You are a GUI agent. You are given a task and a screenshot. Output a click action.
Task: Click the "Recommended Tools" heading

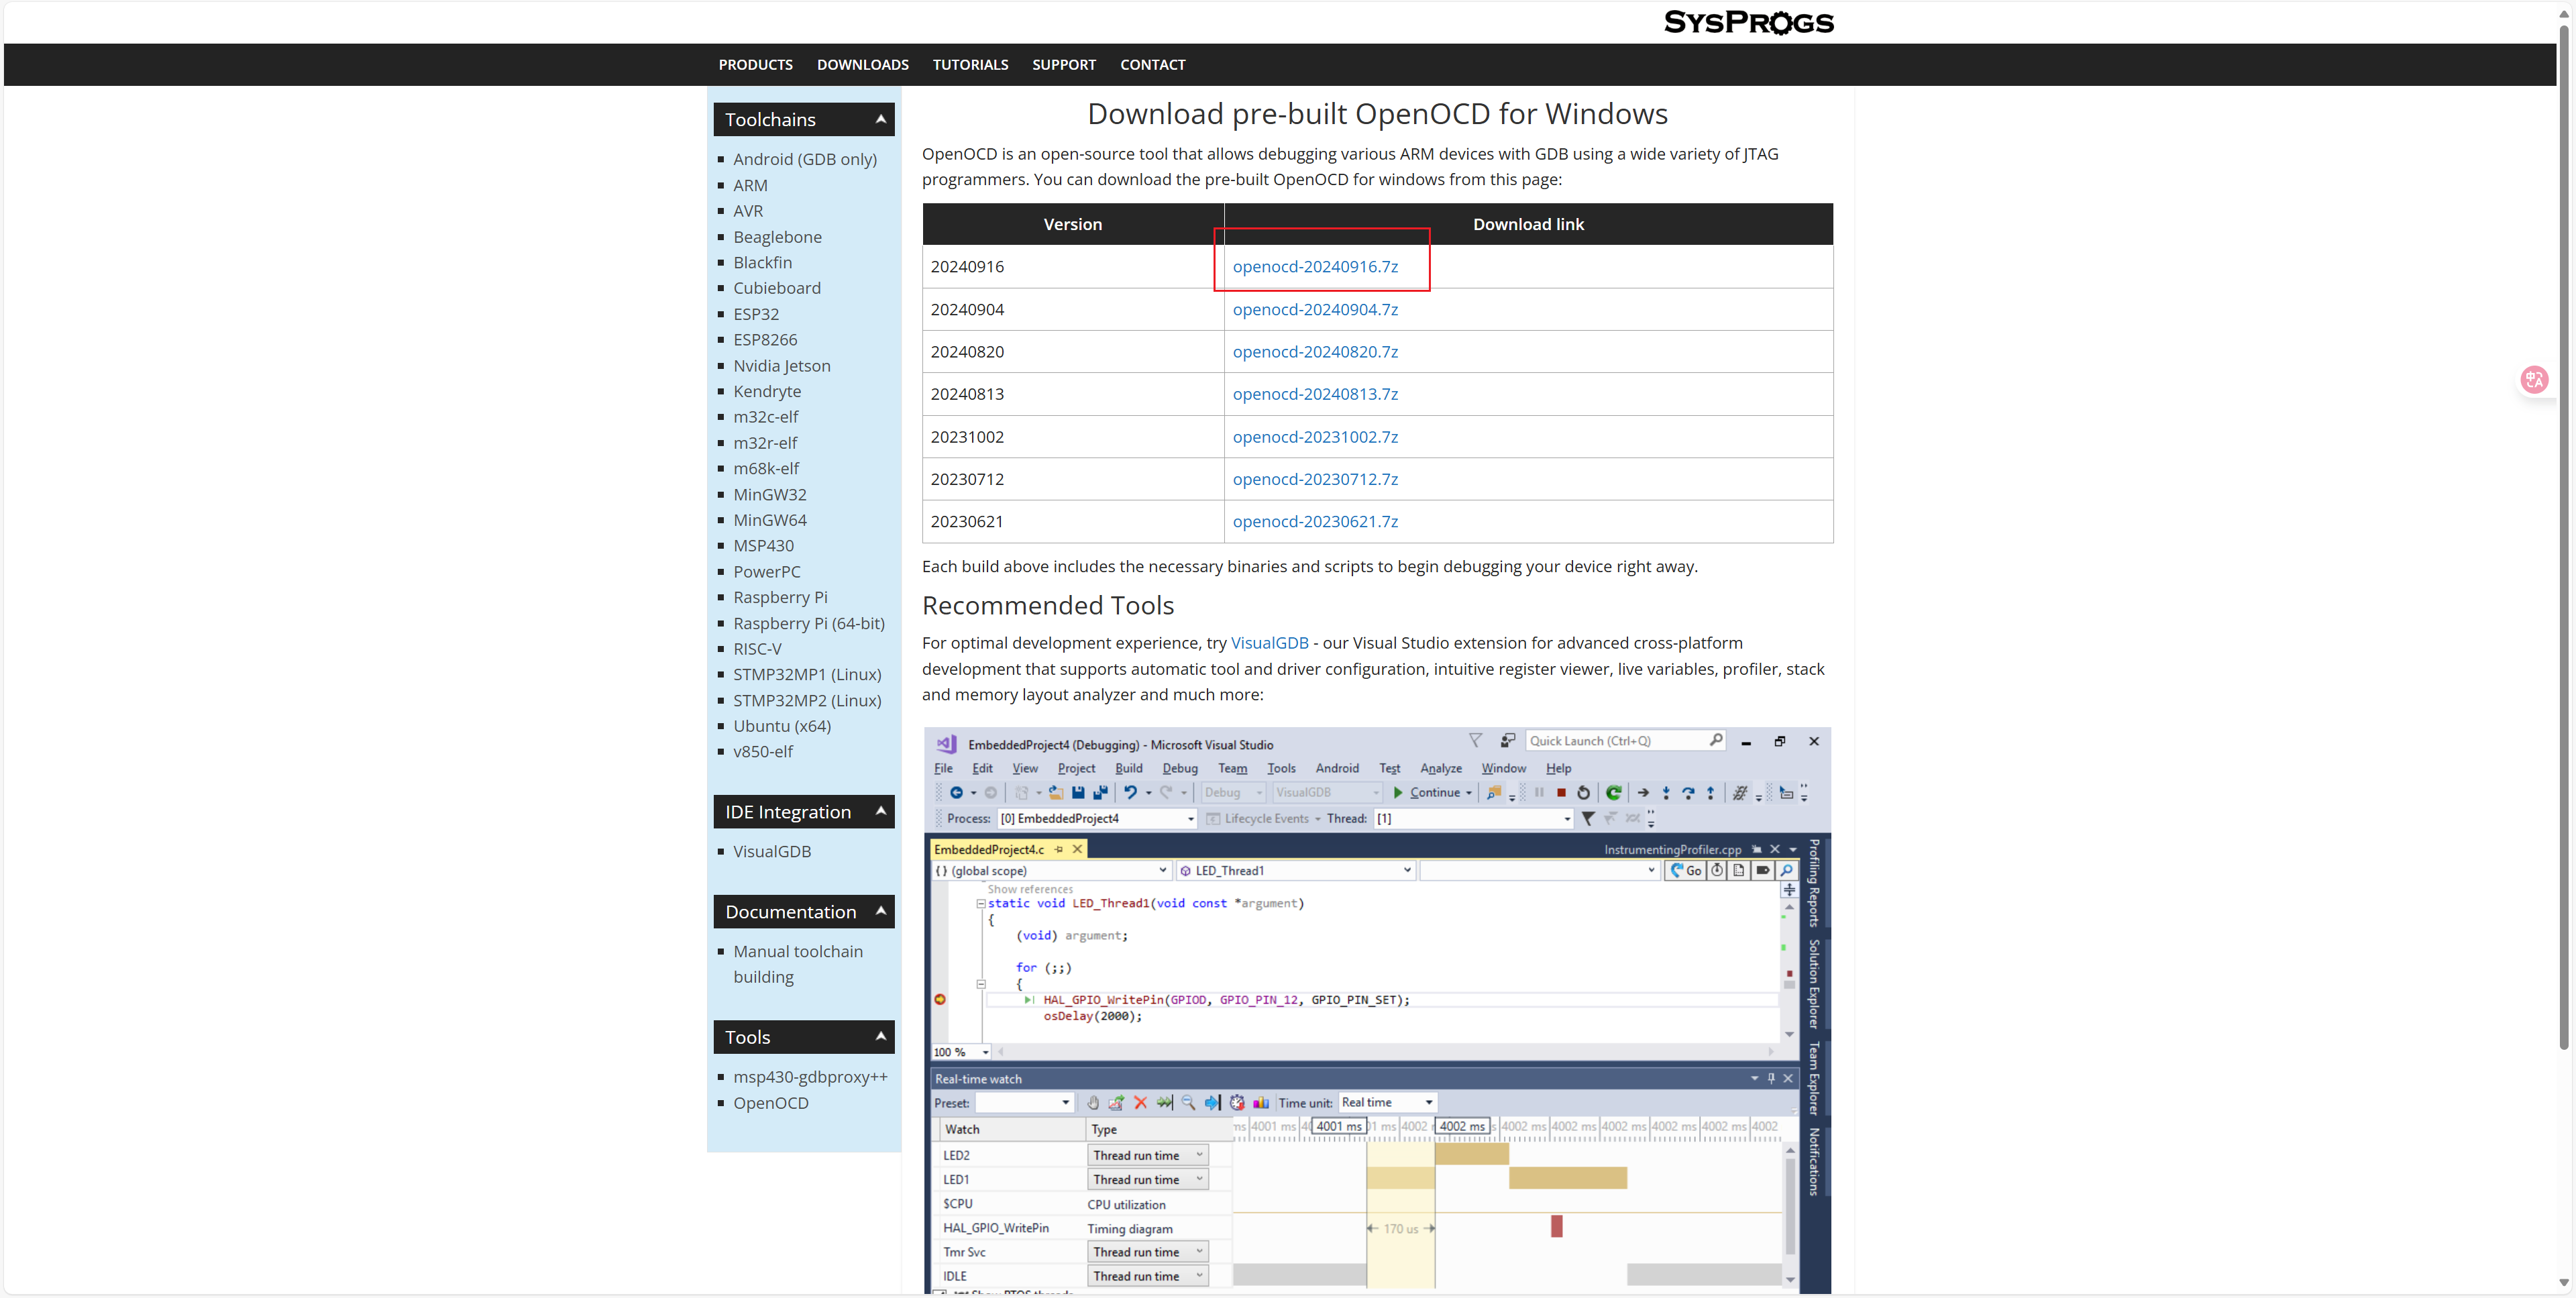click(x=1047, y=605)
